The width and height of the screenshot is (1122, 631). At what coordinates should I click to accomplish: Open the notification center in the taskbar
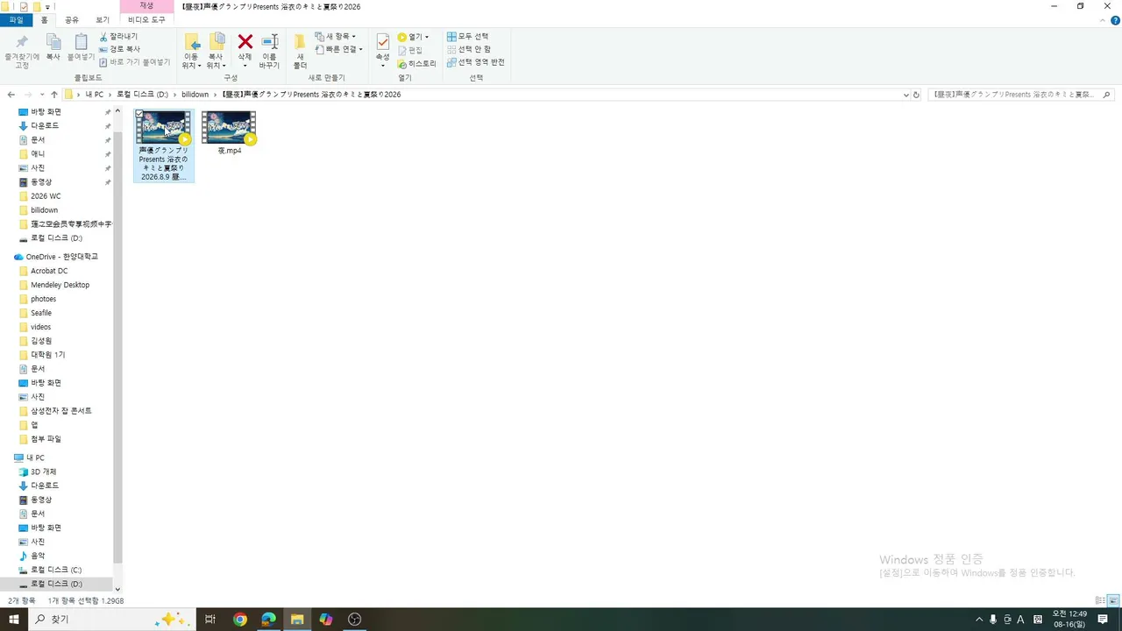(1103, 620)
